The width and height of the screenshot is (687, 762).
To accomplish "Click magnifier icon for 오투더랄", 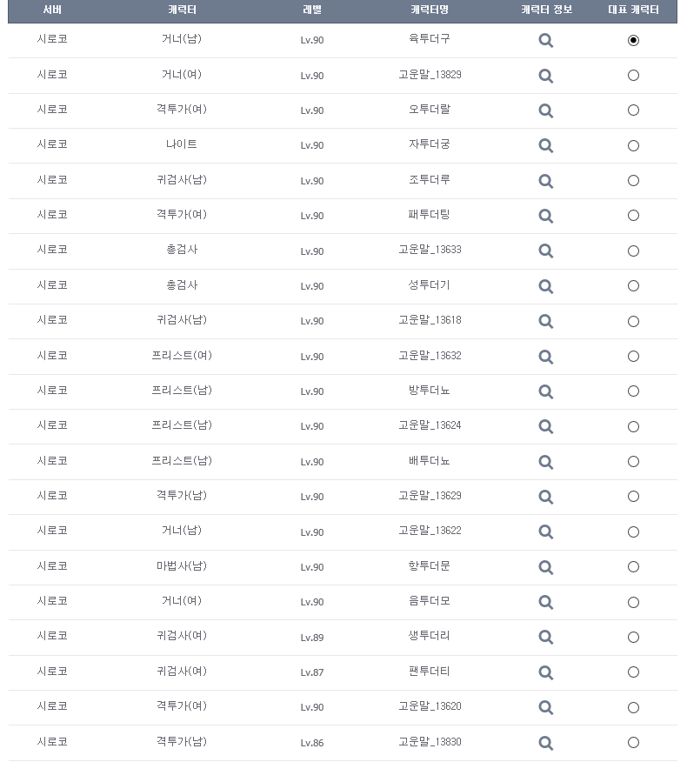I will (545, 110).
